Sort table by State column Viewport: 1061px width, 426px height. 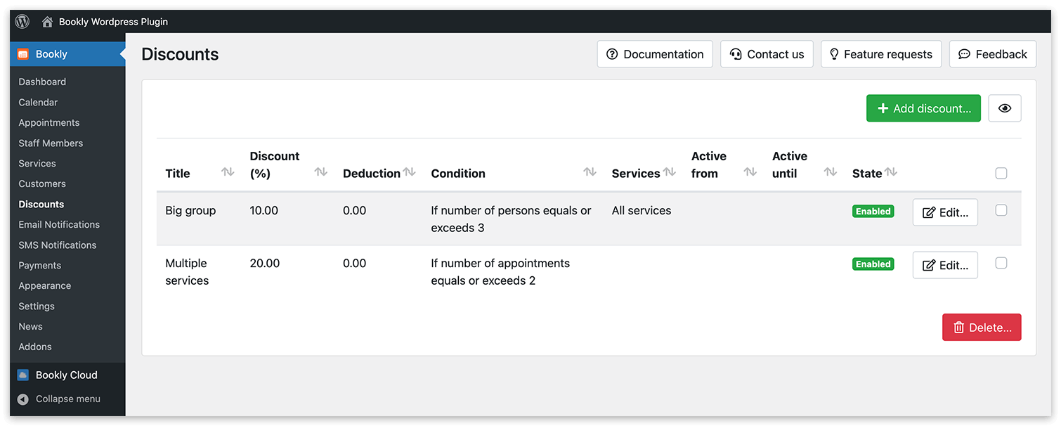coord(891,172)
